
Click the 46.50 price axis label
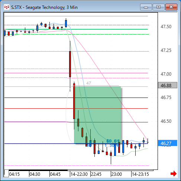166,121
